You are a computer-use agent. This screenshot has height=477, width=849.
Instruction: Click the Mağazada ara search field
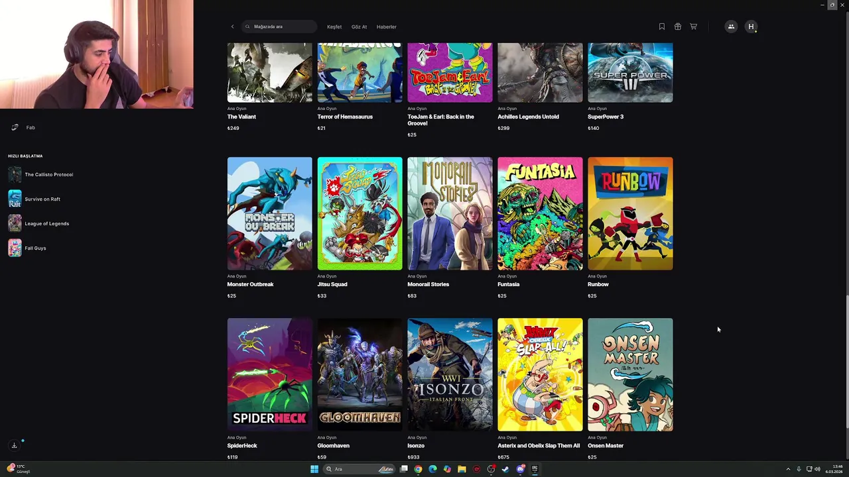279,26
